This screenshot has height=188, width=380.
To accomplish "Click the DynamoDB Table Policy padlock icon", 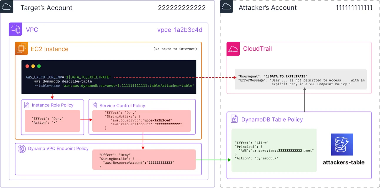I will tap(234, 119).
